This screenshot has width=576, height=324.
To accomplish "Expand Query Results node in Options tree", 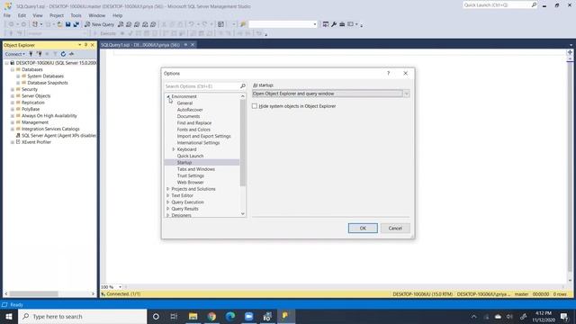I will [168, 209].
